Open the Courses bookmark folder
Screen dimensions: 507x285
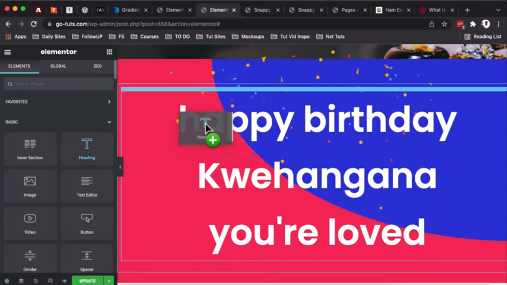145,36
